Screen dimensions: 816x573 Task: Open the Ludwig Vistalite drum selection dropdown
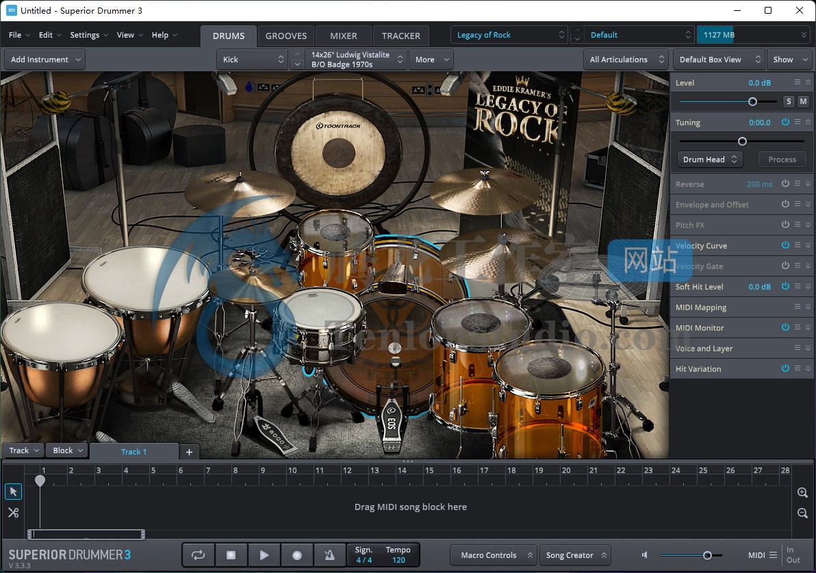(x=355, y=60)
